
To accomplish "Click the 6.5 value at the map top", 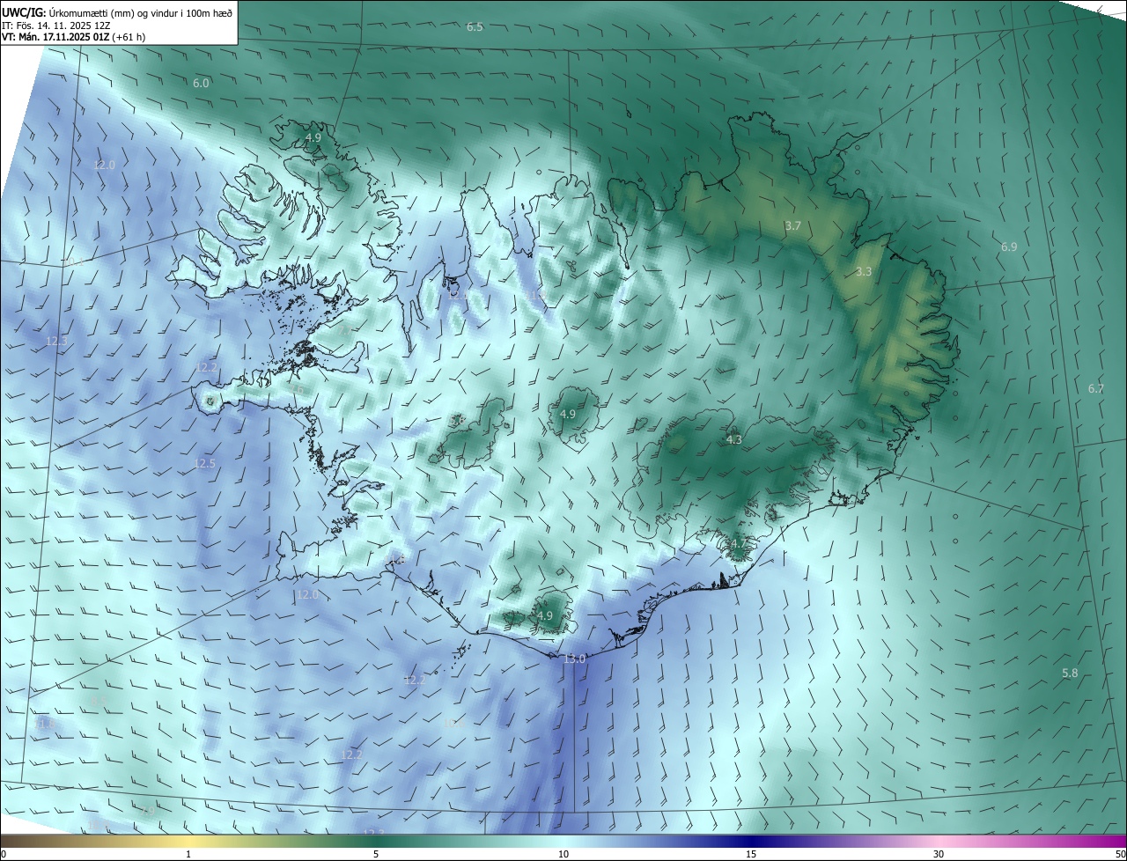I will 475,27.
